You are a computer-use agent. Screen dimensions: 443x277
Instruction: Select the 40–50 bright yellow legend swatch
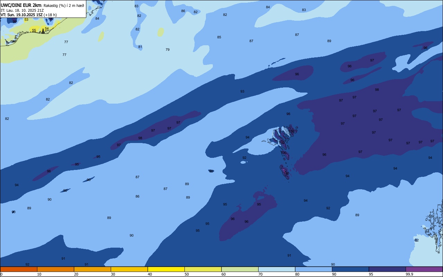pos(166,269)
